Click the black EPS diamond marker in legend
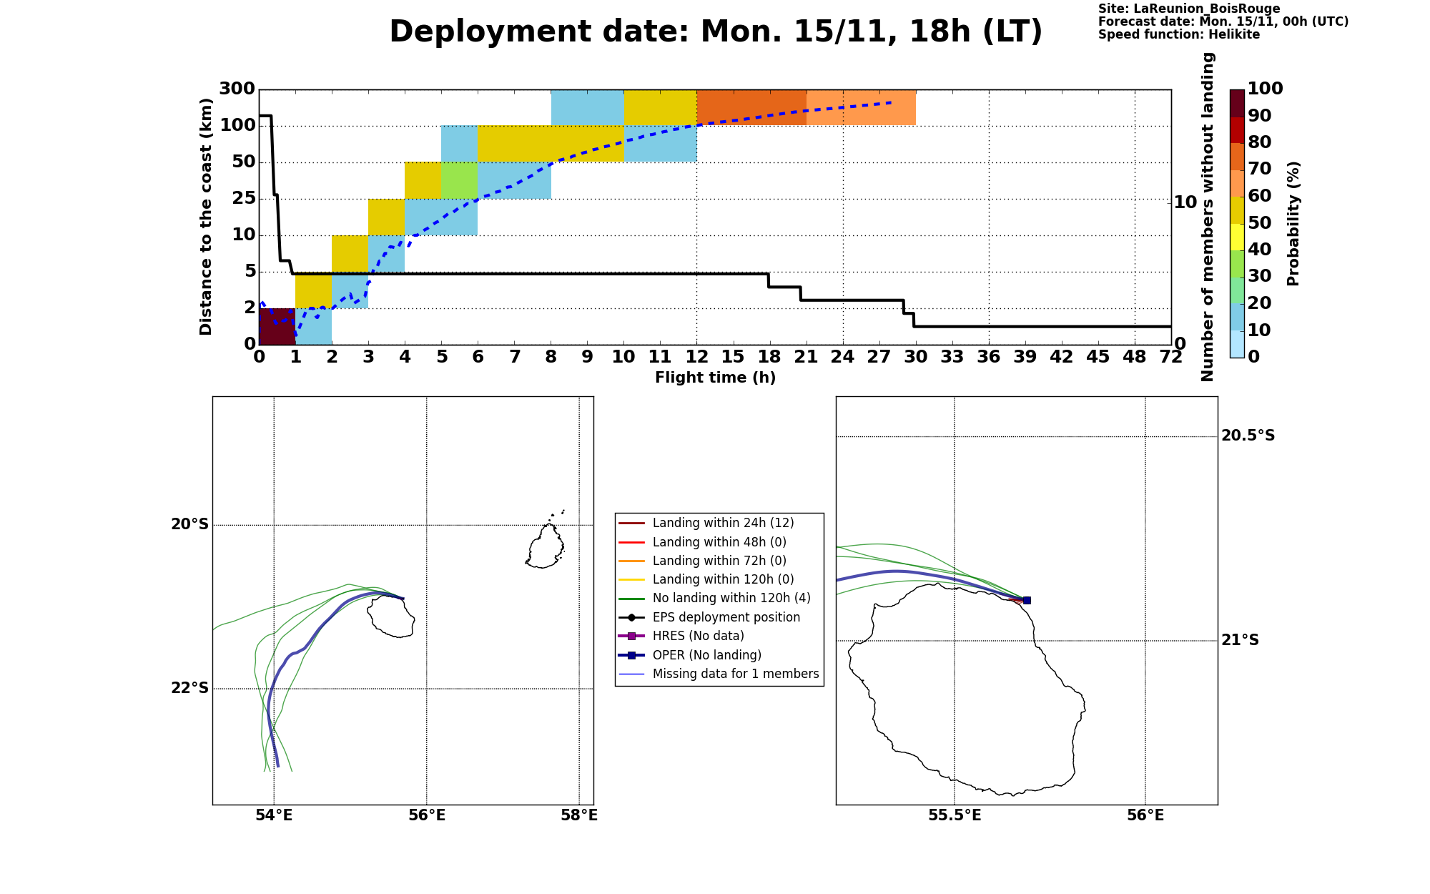This screenshot has width=1430, height=894. (631, 618)
